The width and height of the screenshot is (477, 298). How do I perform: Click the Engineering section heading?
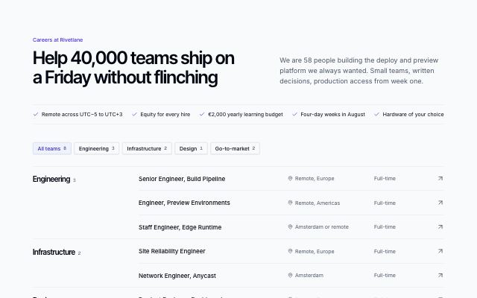(51, 179)
